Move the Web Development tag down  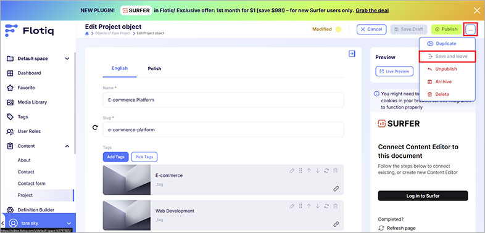point(317,206)
